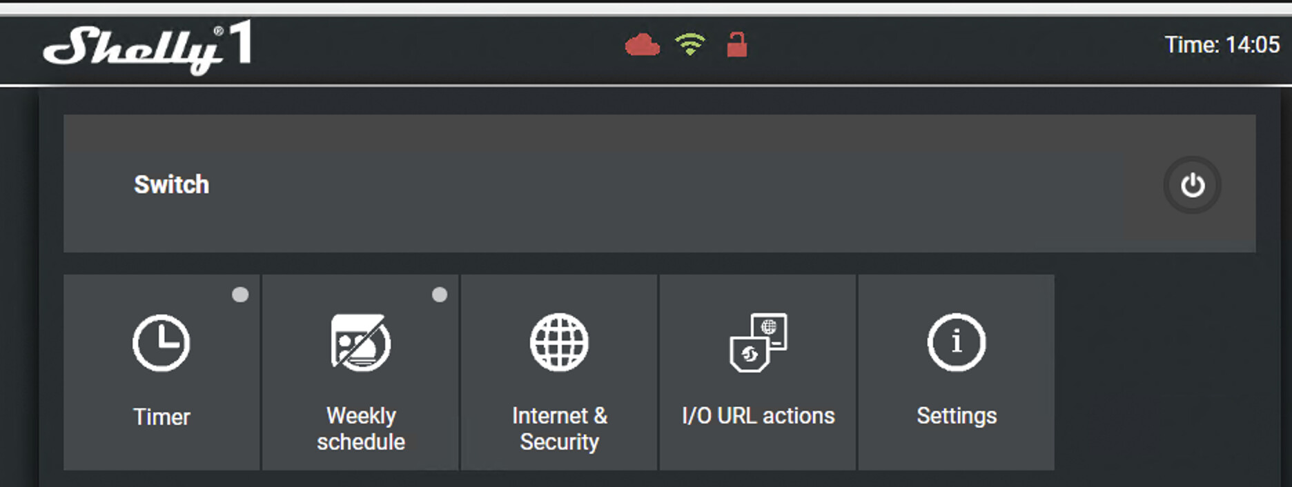Select the Settings label
1292x487 pixels.
(x=957, y=416)
